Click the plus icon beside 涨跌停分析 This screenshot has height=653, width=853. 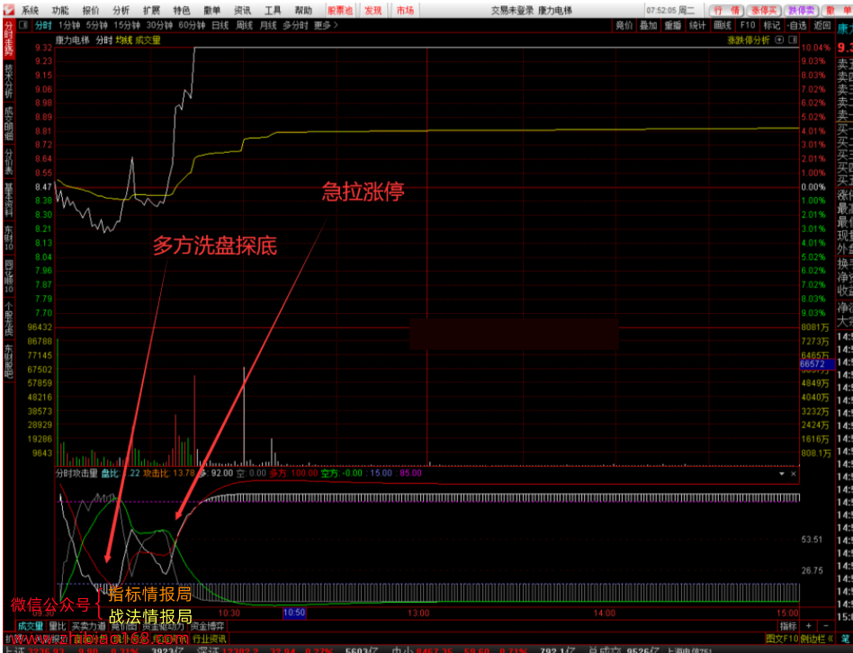[779, 40]
